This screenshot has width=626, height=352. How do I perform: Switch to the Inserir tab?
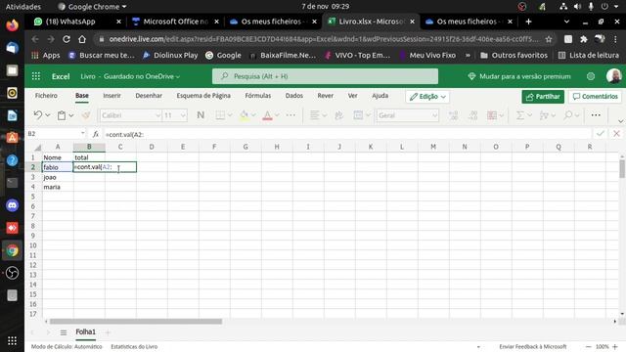112,96
